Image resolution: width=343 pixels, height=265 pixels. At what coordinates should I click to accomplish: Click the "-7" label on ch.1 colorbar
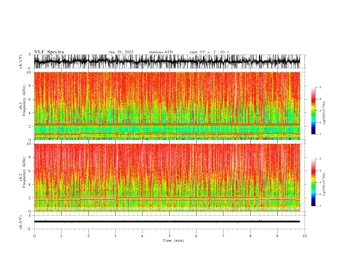click(319, 134)
